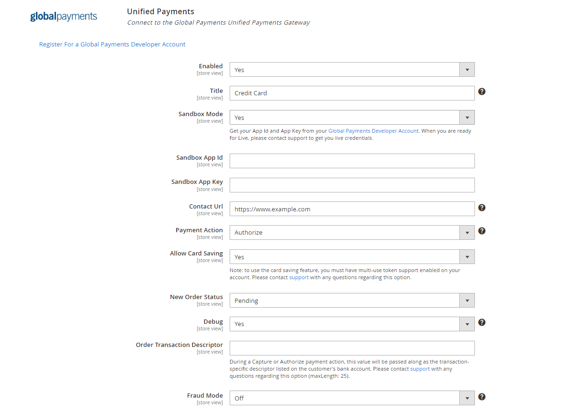Click the Sandbox App Key input field
The width and height of the screenshot is (563, 410).
click(352, 185)
